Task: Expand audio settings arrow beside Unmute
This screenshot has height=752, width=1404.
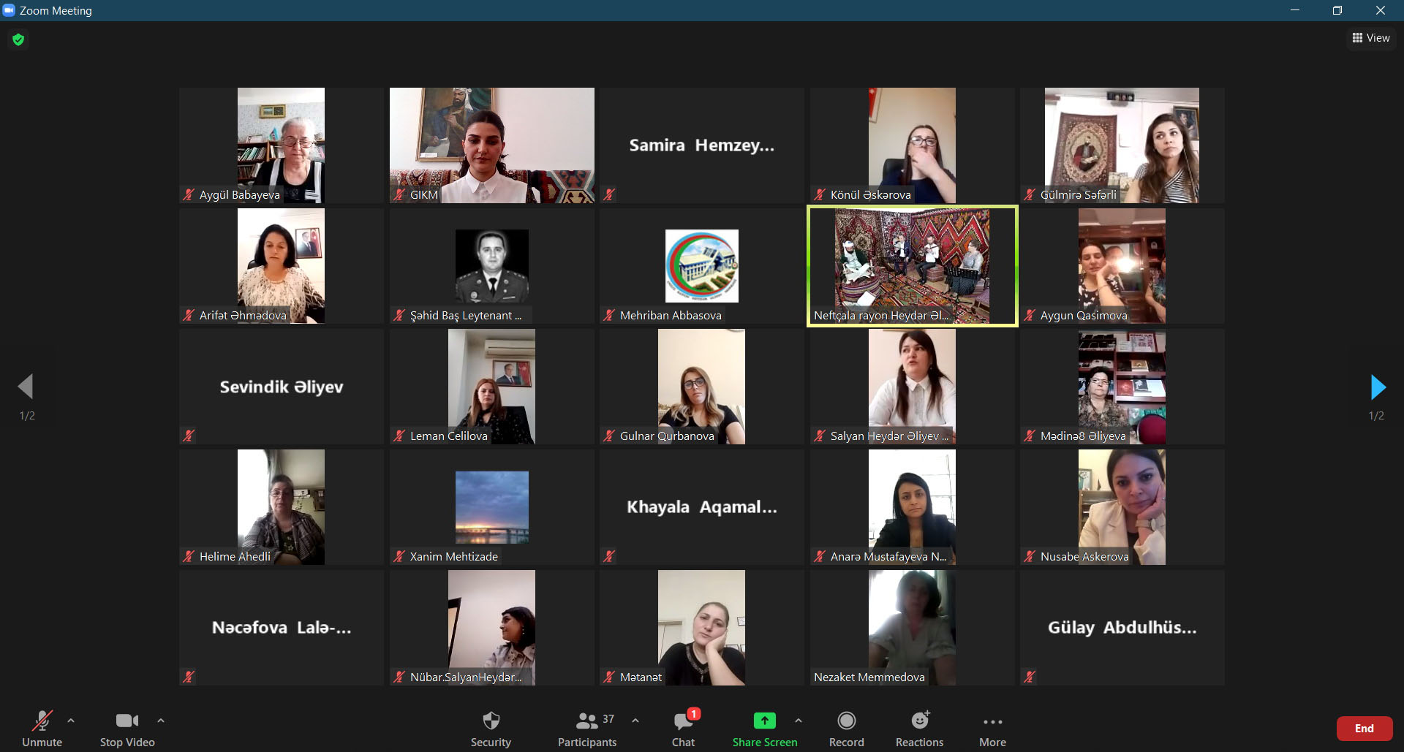Action: click(x=71, y=721)
